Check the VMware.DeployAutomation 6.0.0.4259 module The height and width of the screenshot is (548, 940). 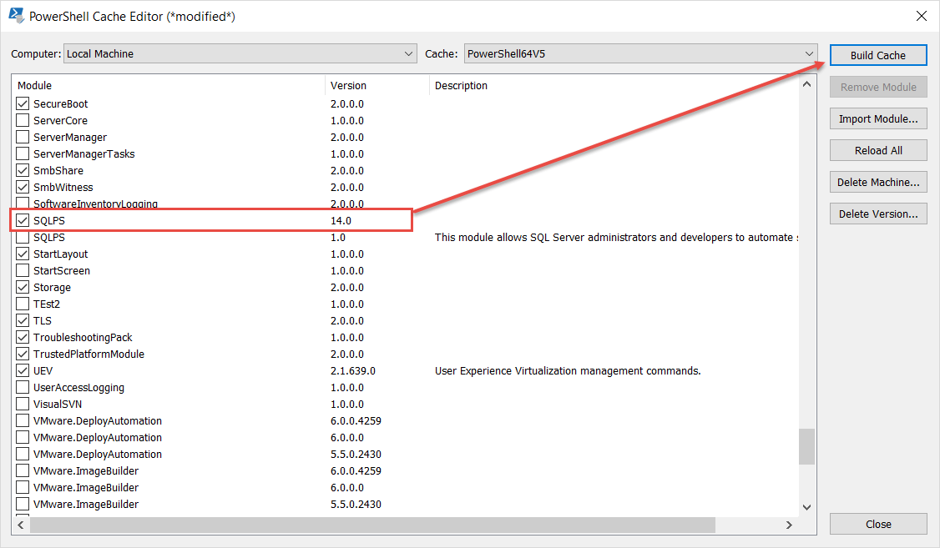(x=22, y=420)
